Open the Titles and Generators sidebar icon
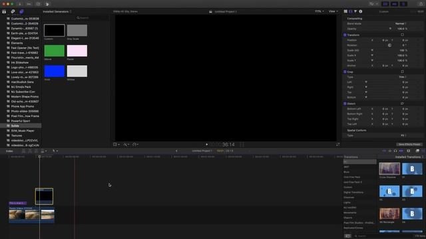The width and height of the screenshot is (426, 239). [21, 12]
